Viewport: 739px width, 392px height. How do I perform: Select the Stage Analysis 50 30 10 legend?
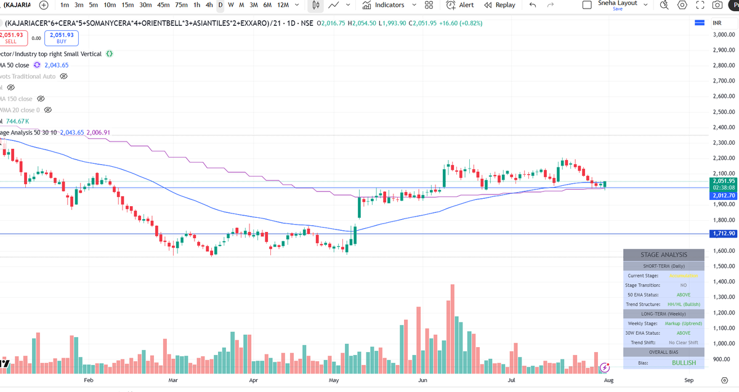click(x=28, y=132)
